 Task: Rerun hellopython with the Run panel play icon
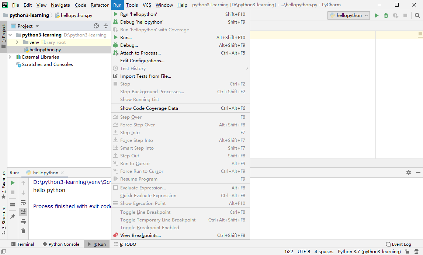click(13, 183)
